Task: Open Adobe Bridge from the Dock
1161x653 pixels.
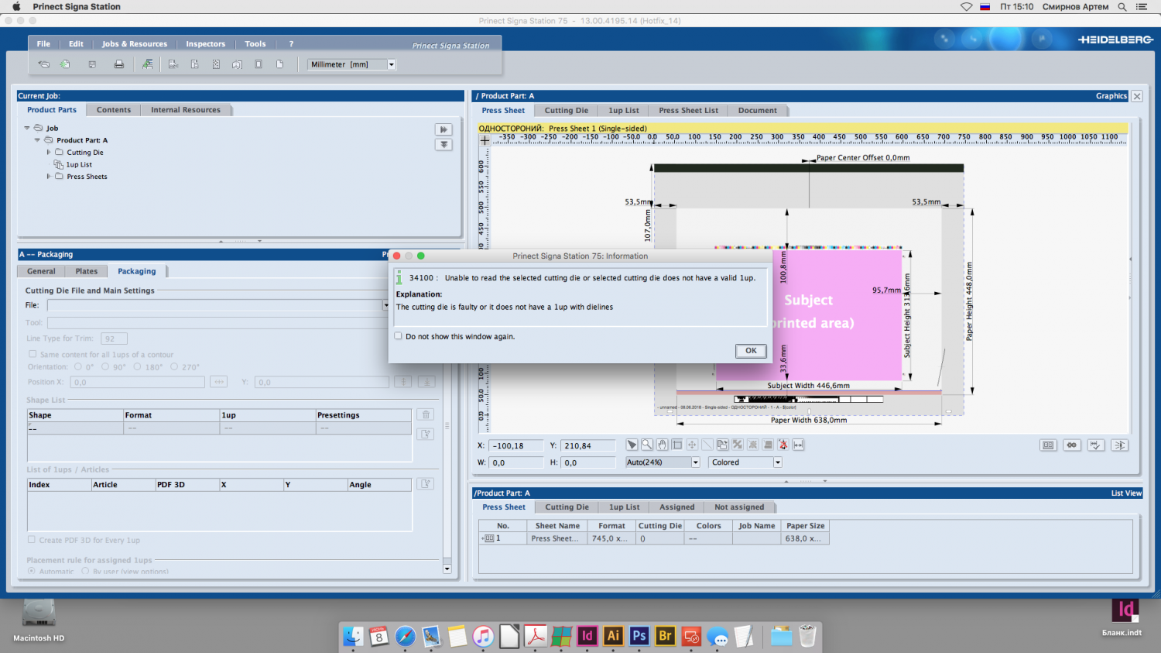Action: point(665,636)
